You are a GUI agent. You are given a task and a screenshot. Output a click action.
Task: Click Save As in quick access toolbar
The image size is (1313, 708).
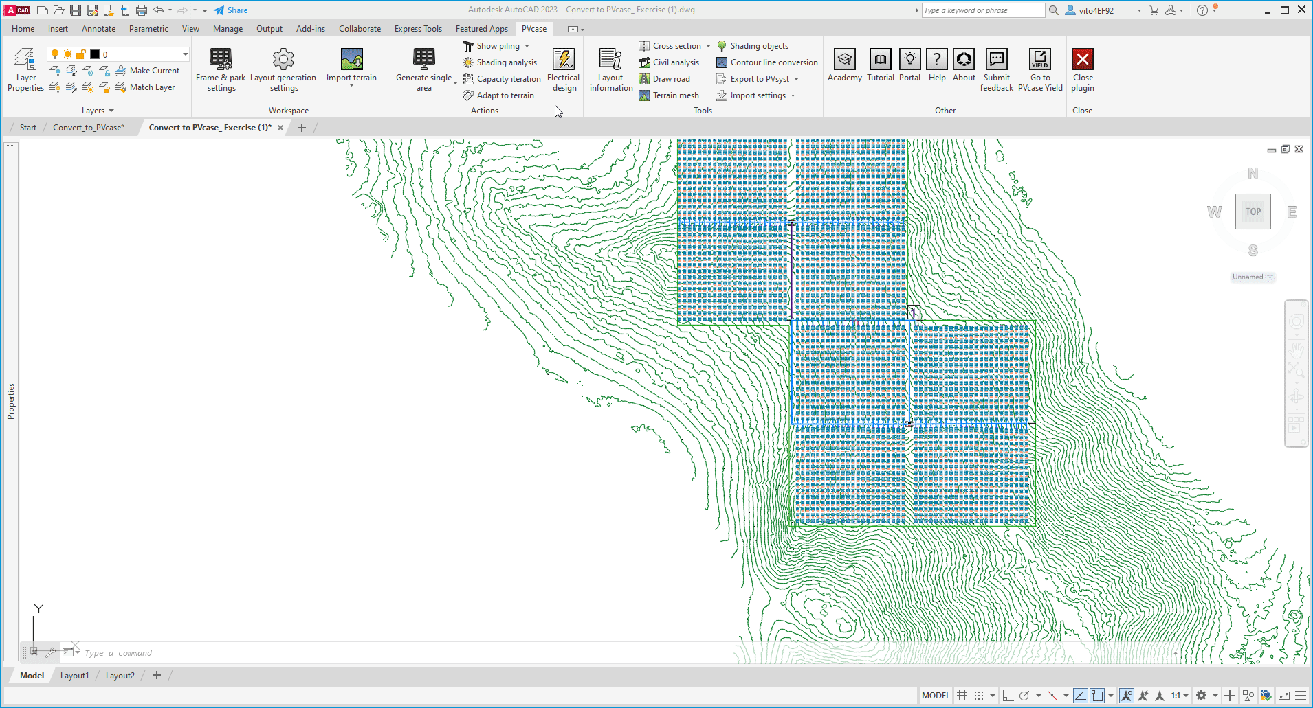click(92, 10)
